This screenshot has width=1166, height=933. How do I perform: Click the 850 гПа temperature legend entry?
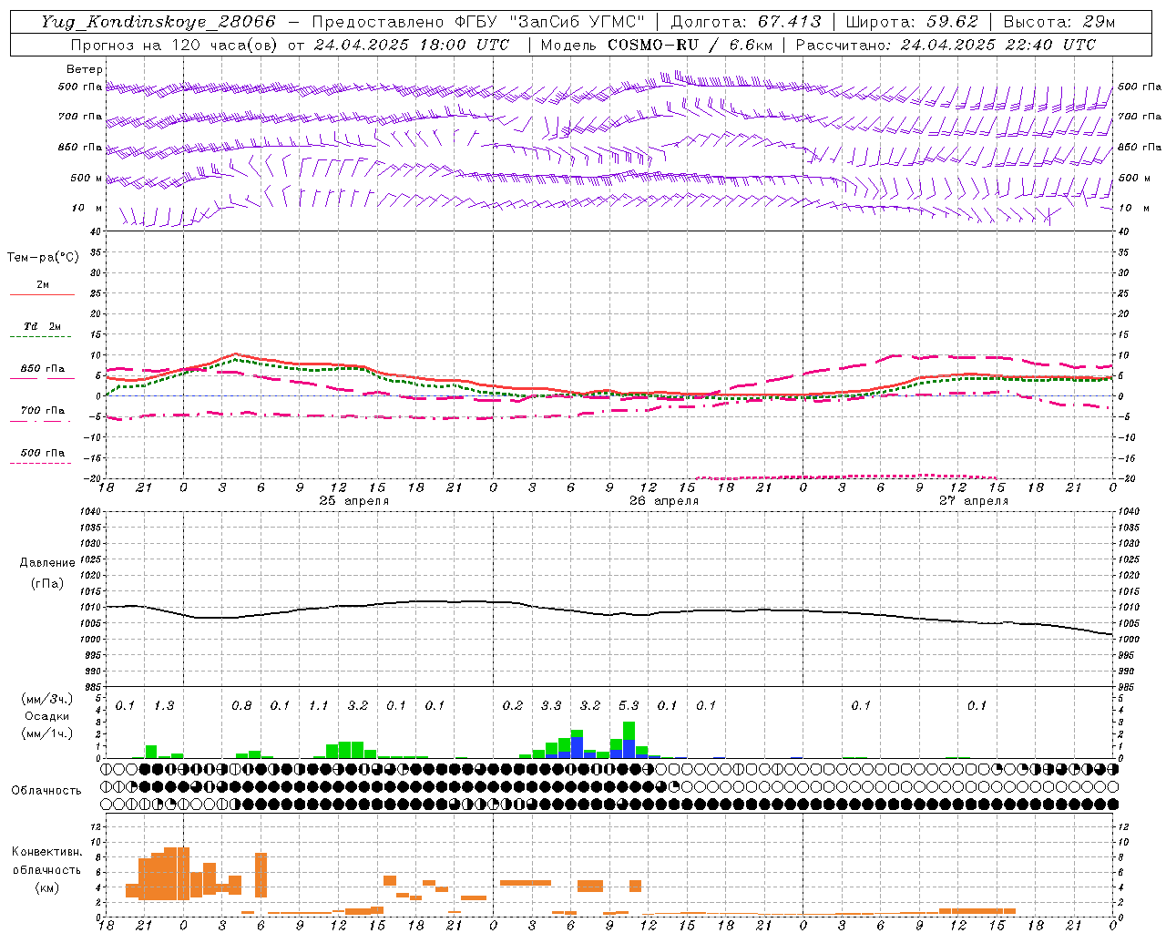pos(42,369)
